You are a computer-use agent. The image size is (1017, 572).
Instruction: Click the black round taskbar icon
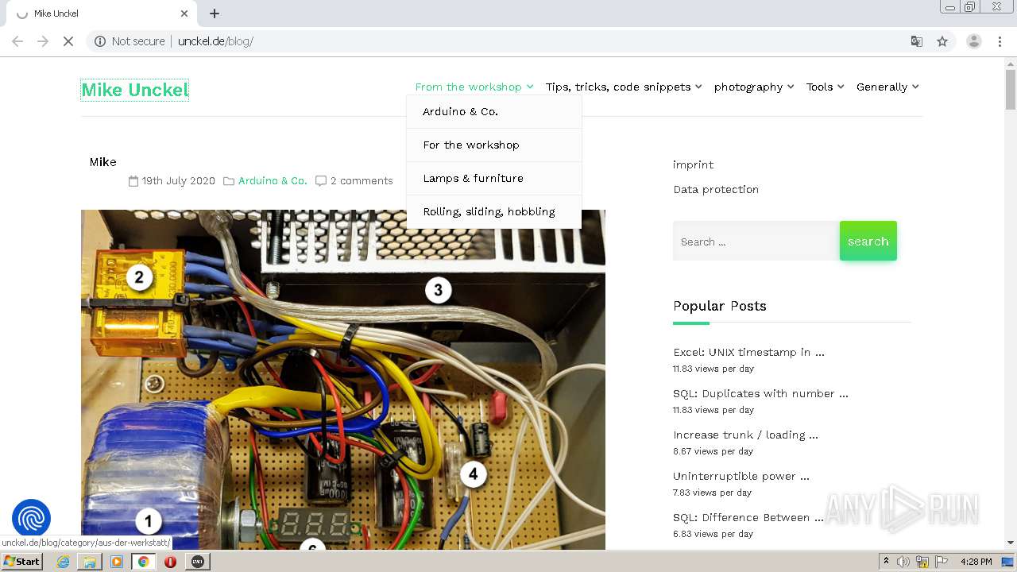(x=197, y=562)
